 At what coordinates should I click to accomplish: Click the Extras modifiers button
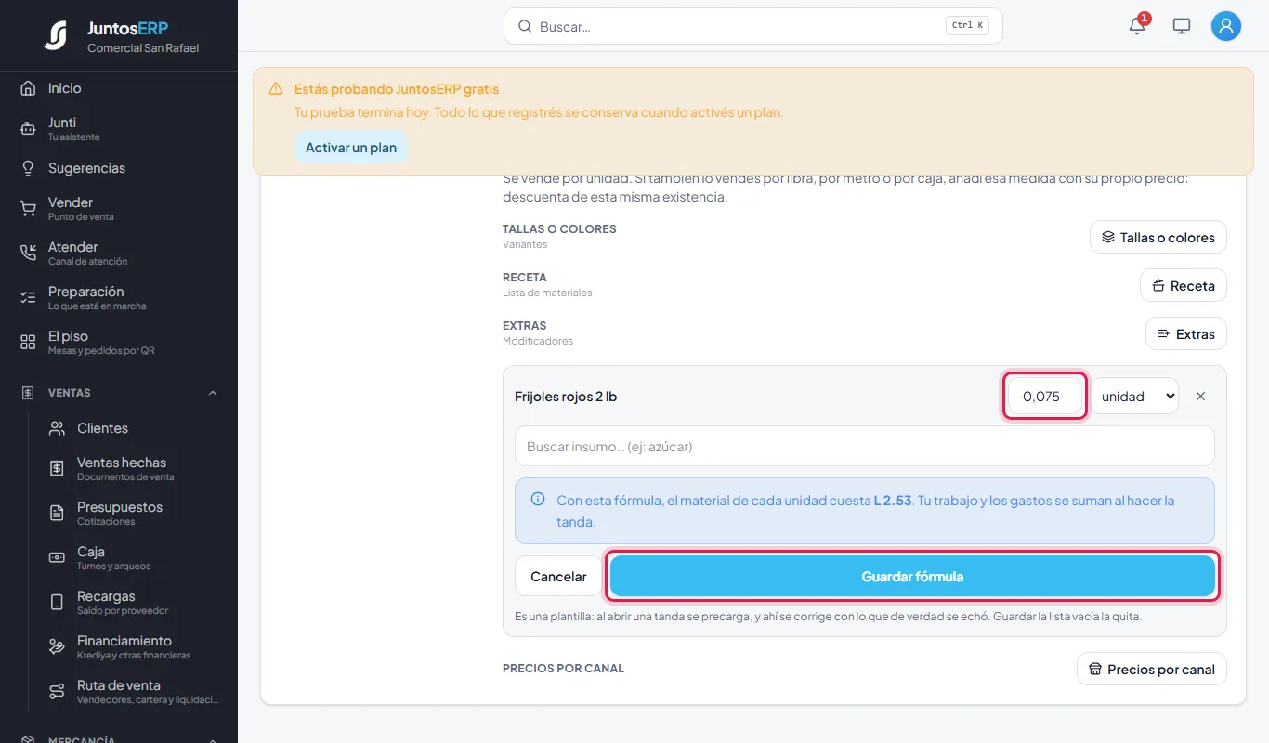tap(1186, 333)
